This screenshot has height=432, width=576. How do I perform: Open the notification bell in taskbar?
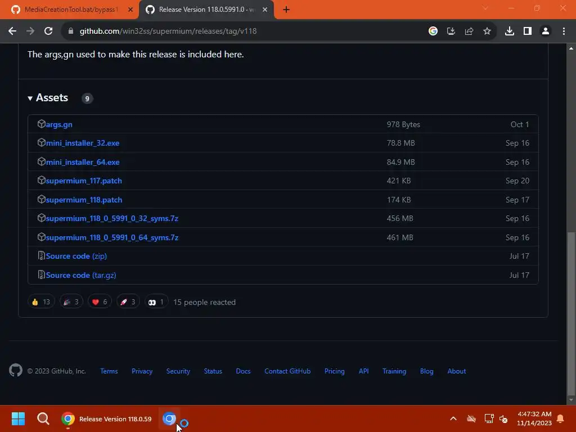pos(561,418)
